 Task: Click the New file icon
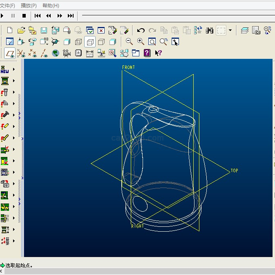click(10, 30)
